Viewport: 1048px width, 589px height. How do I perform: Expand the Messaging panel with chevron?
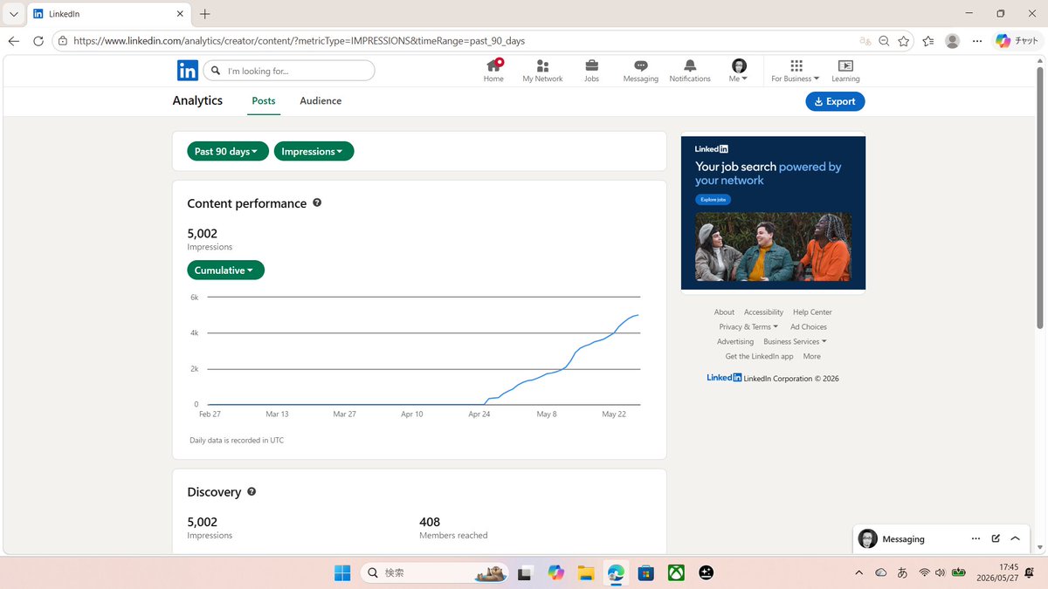pos(1016,538)
